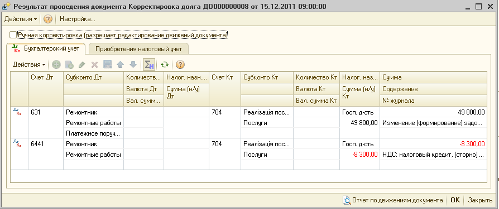Screen dimensions: 499x209
Task: Click the Сумма (н/у) Дт header
Action: 186,95
